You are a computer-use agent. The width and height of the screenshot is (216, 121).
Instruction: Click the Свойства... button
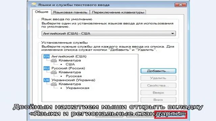[x=158, y=85]
